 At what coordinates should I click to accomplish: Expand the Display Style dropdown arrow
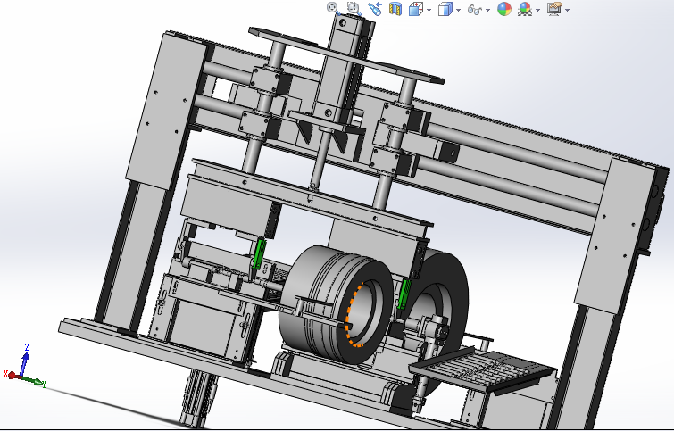[459, 10]
